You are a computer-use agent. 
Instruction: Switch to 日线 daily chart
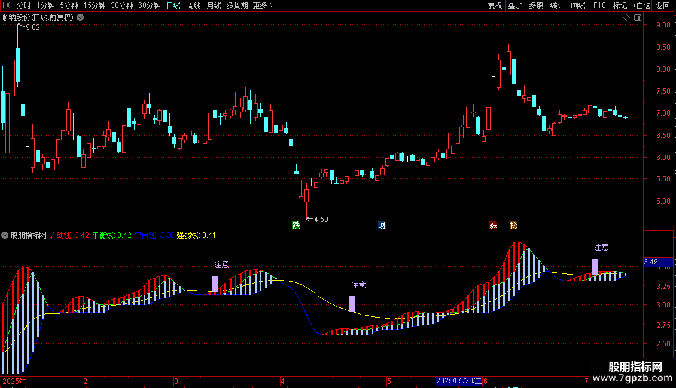173,5
